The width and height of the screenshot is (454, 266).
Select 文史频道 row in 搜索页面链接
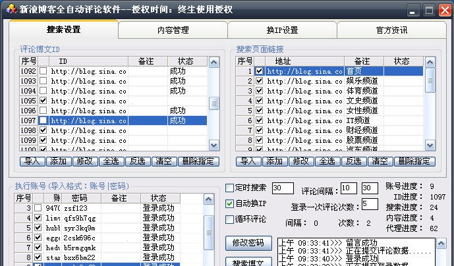tap(329, 101)
